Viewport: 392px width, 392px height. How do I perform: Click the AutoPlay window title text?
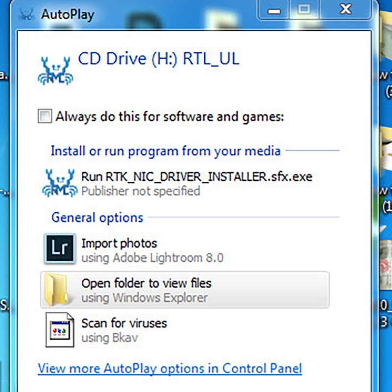[68, 15]
